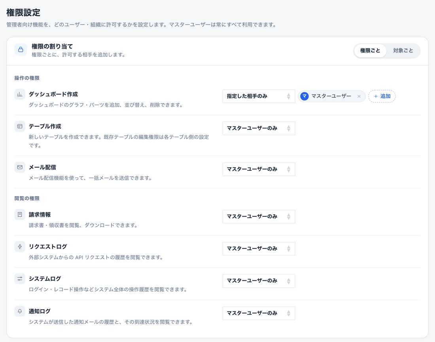435x342 pixels.
Task: Click the 権限設定 page title
Action: coord(23,13)
